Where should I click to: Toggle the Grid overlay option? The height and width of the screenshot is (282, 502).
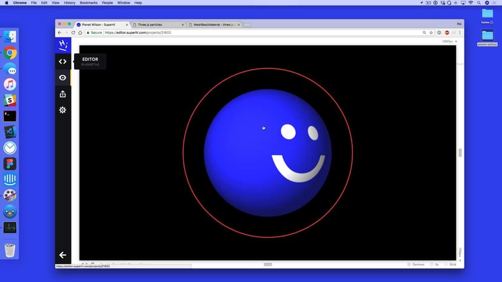point(450,264)
